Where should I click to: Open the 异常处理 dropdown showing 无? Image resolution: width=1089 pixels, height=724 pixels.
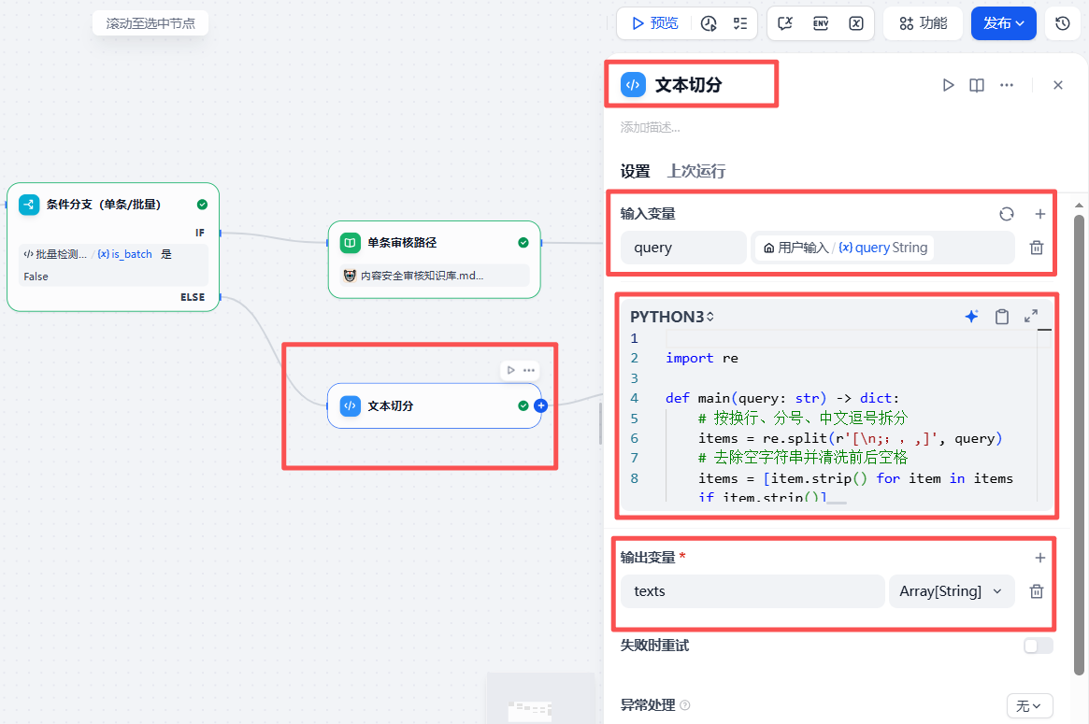(1029, 706)
